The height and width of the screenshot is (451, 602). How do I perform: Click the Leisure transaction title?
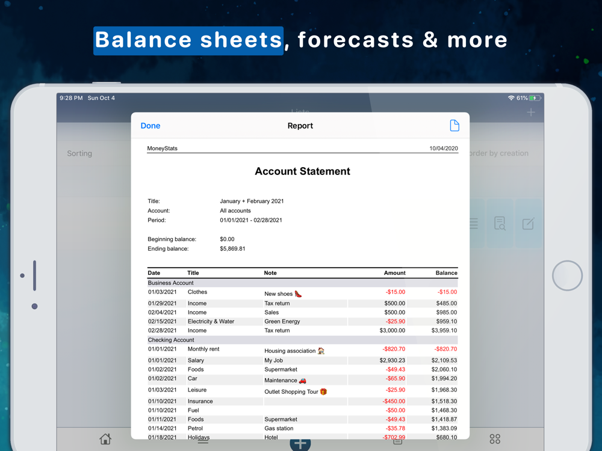click(x=197, y=390)
